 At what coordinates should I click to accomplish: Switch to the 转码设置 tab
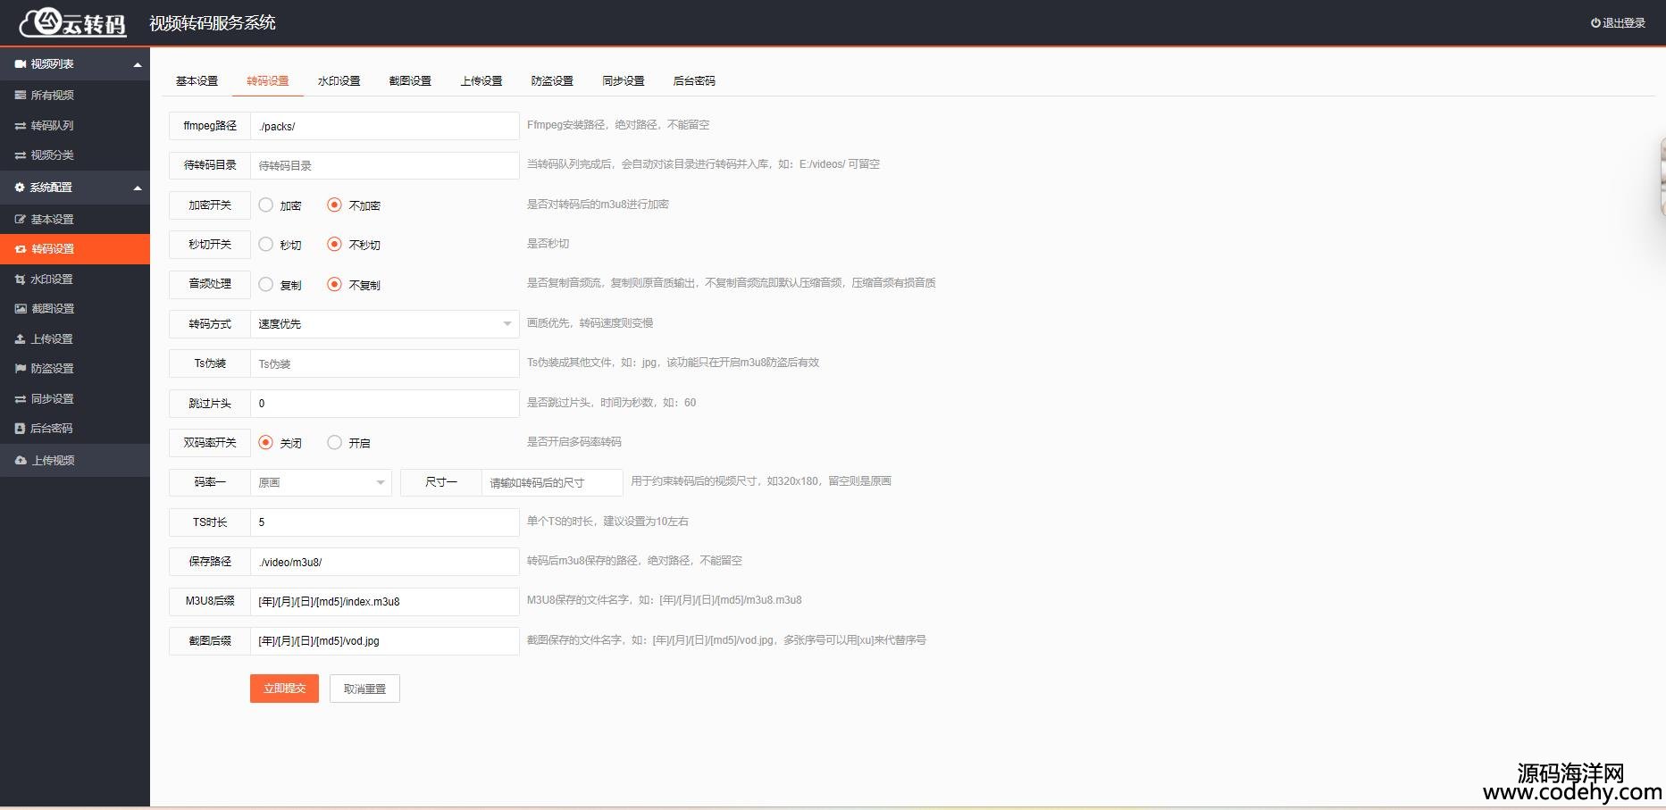click(x=268, y=81)
